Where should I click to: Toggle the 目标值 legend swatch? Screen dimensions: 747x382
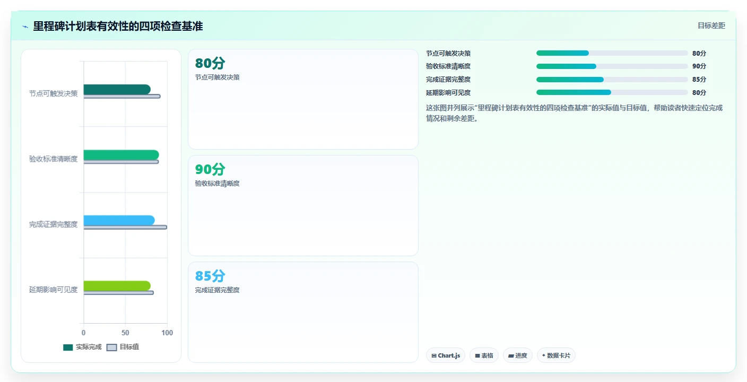[x=111, y=348]
